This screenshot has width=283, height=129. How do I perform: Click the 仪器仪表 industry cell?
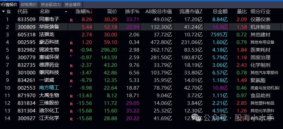point(260,19)
